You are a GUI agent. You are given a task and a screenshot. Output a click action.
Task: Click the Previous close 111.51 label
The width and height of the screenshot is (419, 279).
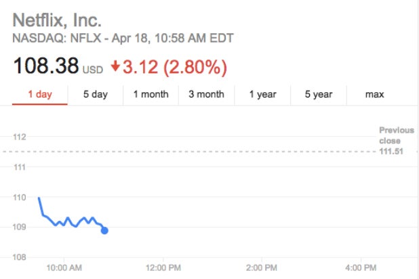tap(391, 140)
